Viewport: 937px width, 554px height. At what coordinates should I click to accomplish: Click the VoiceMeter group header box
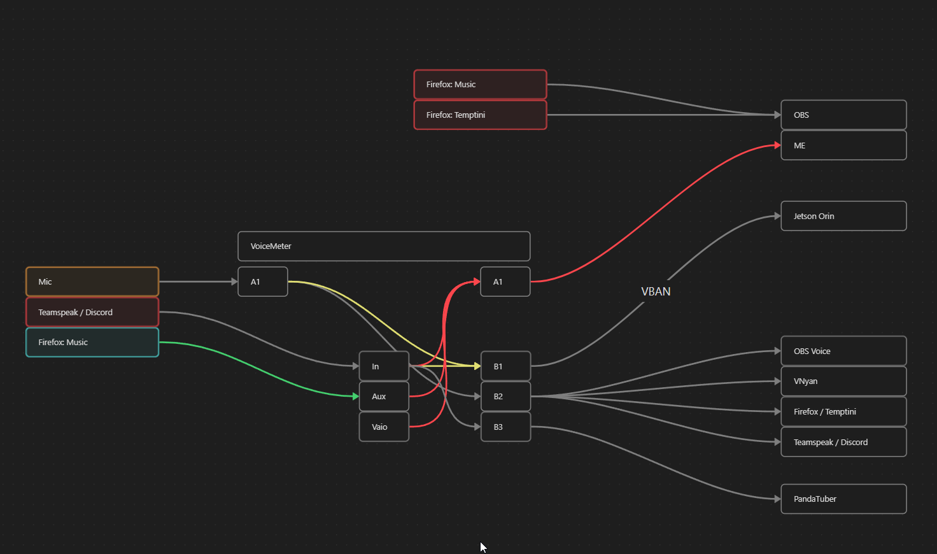click(x=383, y=246)
